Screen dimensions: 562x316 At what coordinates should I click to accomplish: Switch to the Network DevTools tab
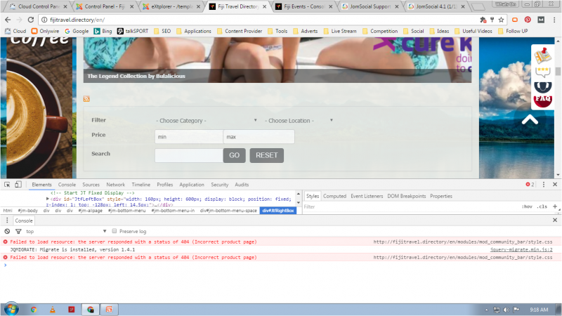pos(115,185)
